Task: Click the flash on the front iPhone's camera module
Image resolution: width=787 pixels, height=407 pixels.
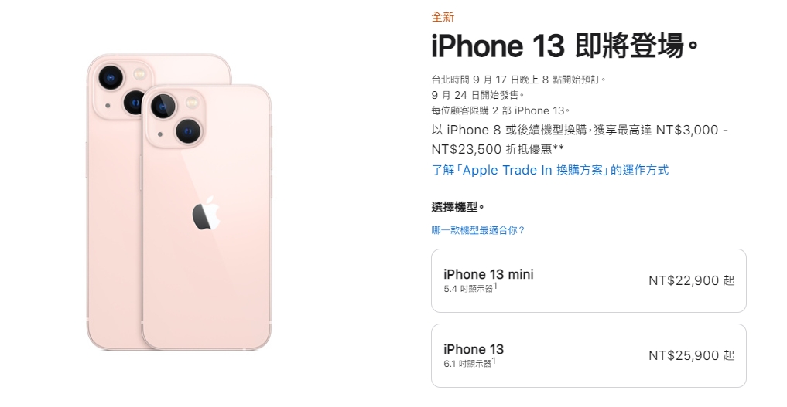Action: coord(192,103)
